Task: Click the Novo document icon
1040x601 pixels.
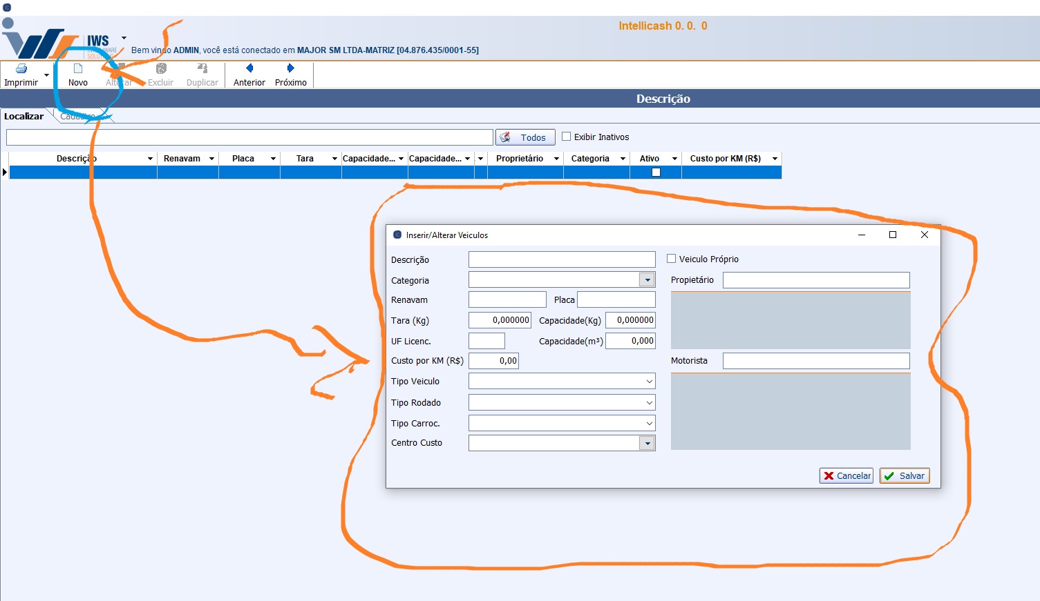Action: coord(78,69)
